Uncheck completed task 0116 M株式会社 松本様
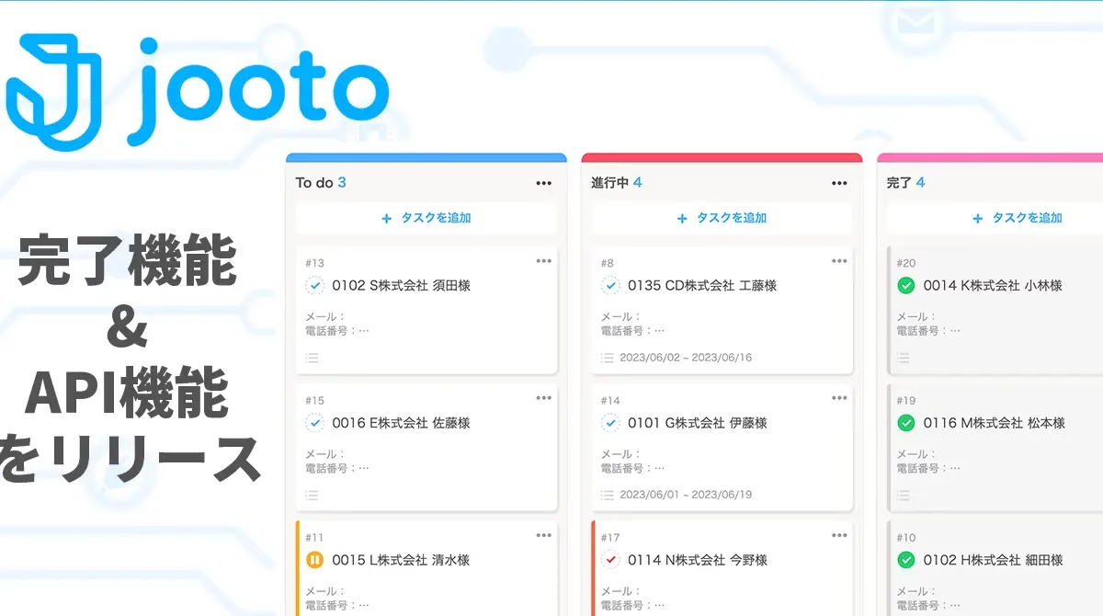1103x616 pixels. point(906,423)
